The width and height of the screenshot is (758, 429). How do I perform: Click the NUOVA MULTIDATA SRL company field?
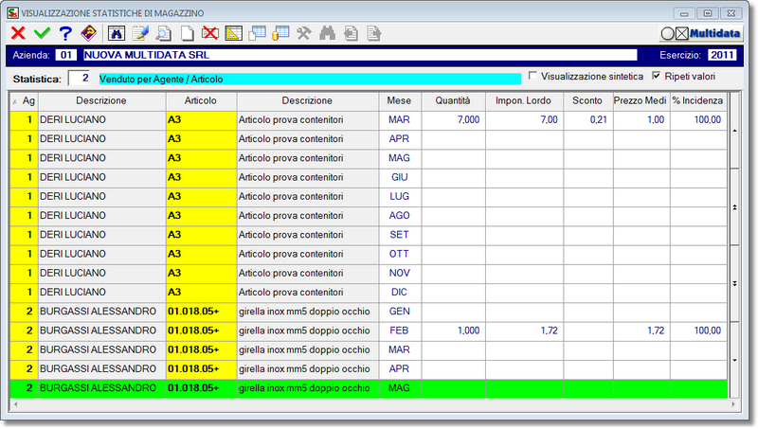360,55
